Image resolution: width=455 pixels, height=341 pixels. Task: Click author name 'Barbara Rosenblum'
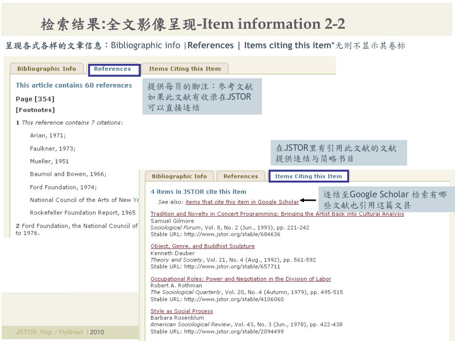pos(177,318)
